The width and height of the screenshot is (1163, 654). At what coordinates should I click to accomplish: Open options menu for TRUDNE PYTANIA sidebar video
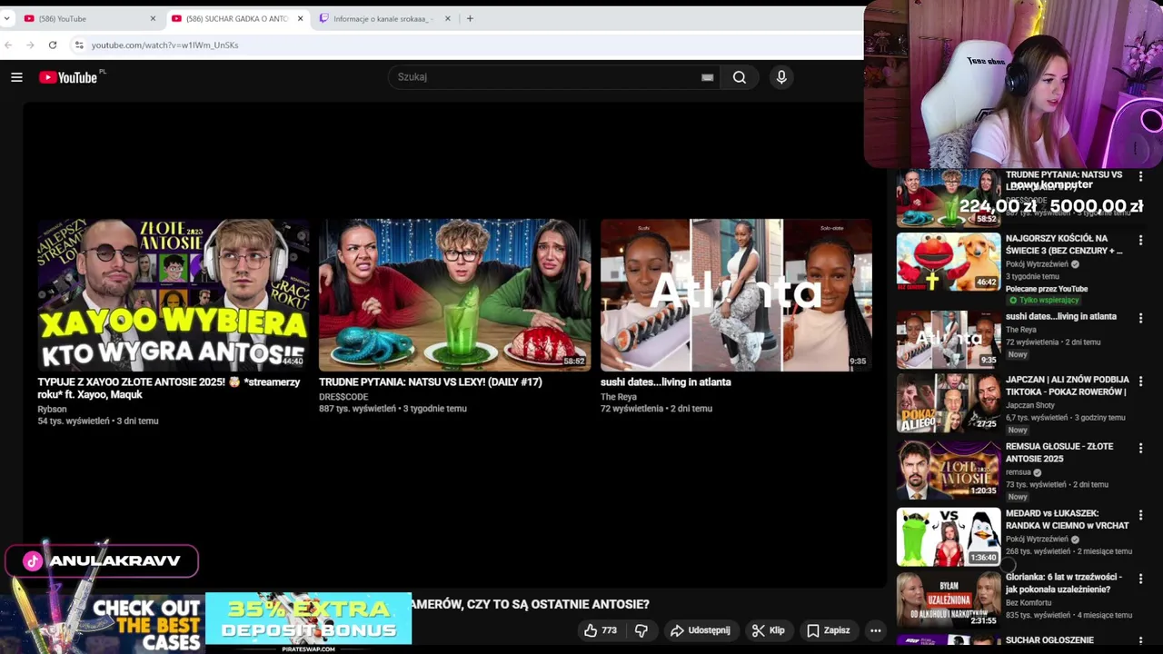[x=1140, y=177]
